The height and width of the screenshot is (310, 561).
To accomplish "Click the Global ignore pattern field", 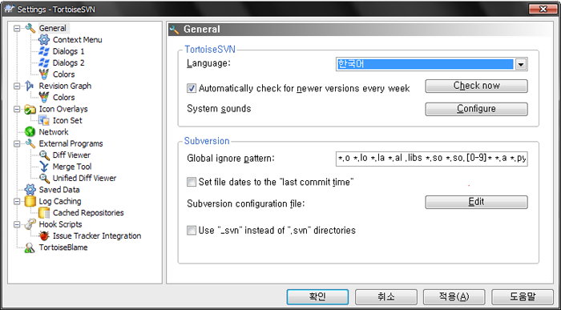I will point(431,159).
